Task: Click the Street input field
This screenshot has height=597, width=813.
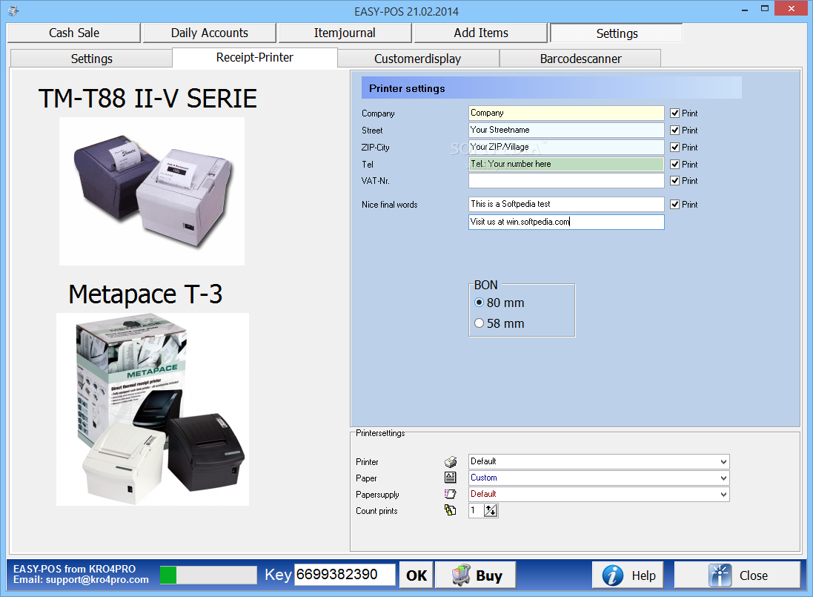Action: tap(566, 131)
